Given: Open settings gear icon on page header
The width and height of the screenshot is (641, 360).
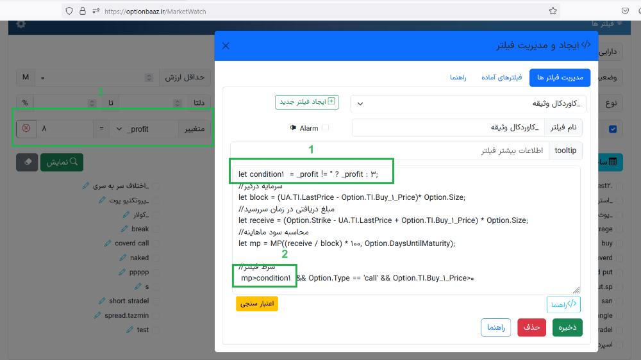Looking at the screenshot, I should pyautogui.click(x=21, y=24).
